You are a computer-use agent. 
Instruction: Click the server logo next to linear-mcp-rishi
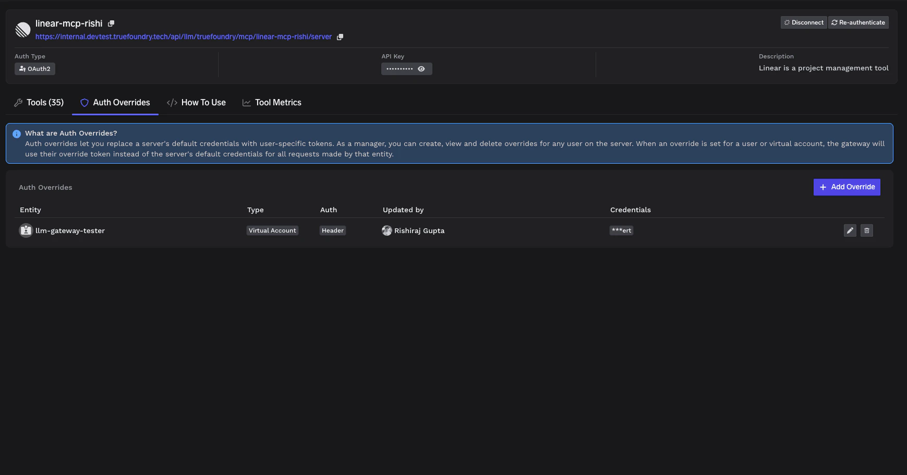coord(22,30)
